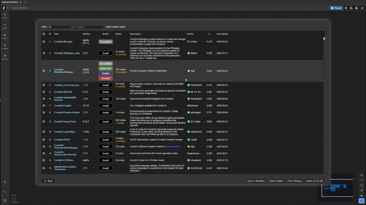Image resolution: width=366 pixels, height=205 pixels.
Task: Click the share arrow icon top right
Action: point(362,8)
